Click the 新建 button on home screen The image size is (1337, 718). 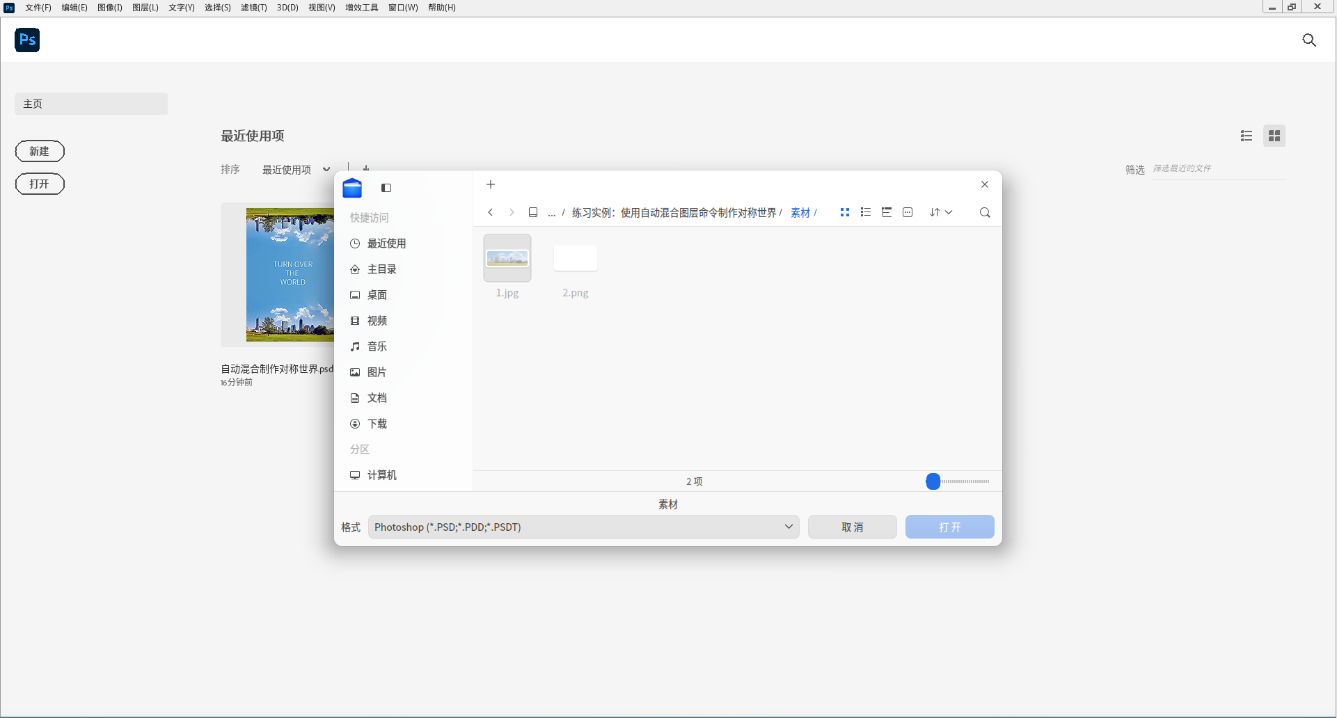pos(40,151)
